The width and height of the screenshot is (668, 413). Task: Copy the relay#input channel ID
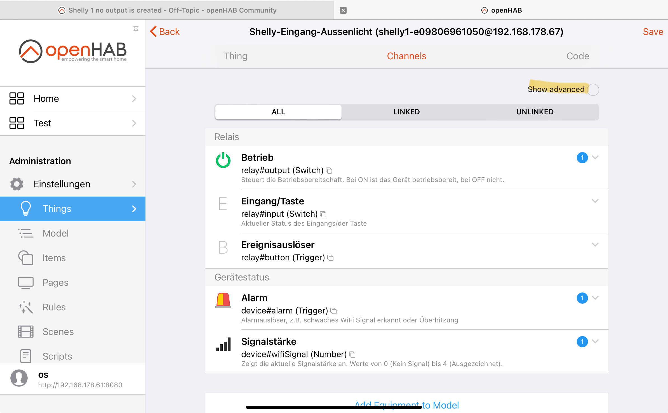coord(323,214)
